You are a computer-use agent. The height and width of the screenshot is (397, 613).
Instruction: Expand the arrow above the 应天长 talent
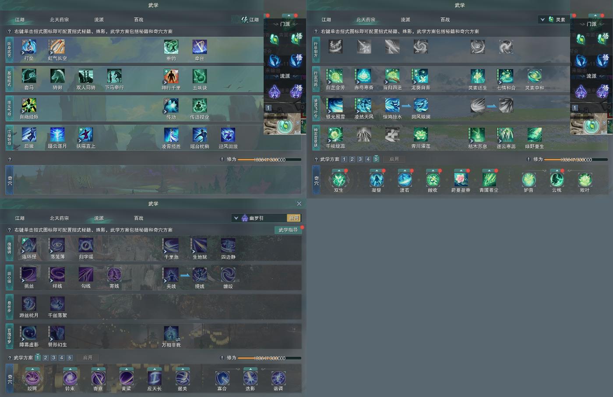coord(155,369)
